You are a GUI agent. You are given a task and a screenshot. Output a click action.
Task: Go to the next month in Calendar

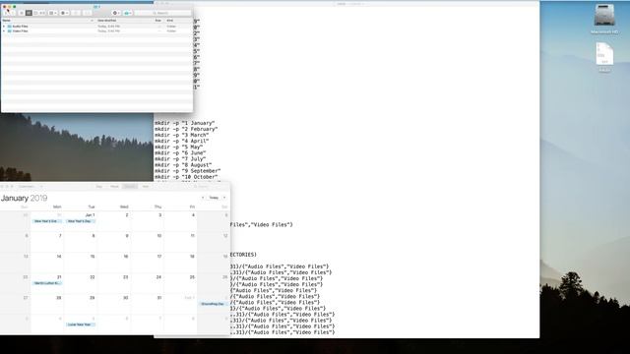click(224, 198)
